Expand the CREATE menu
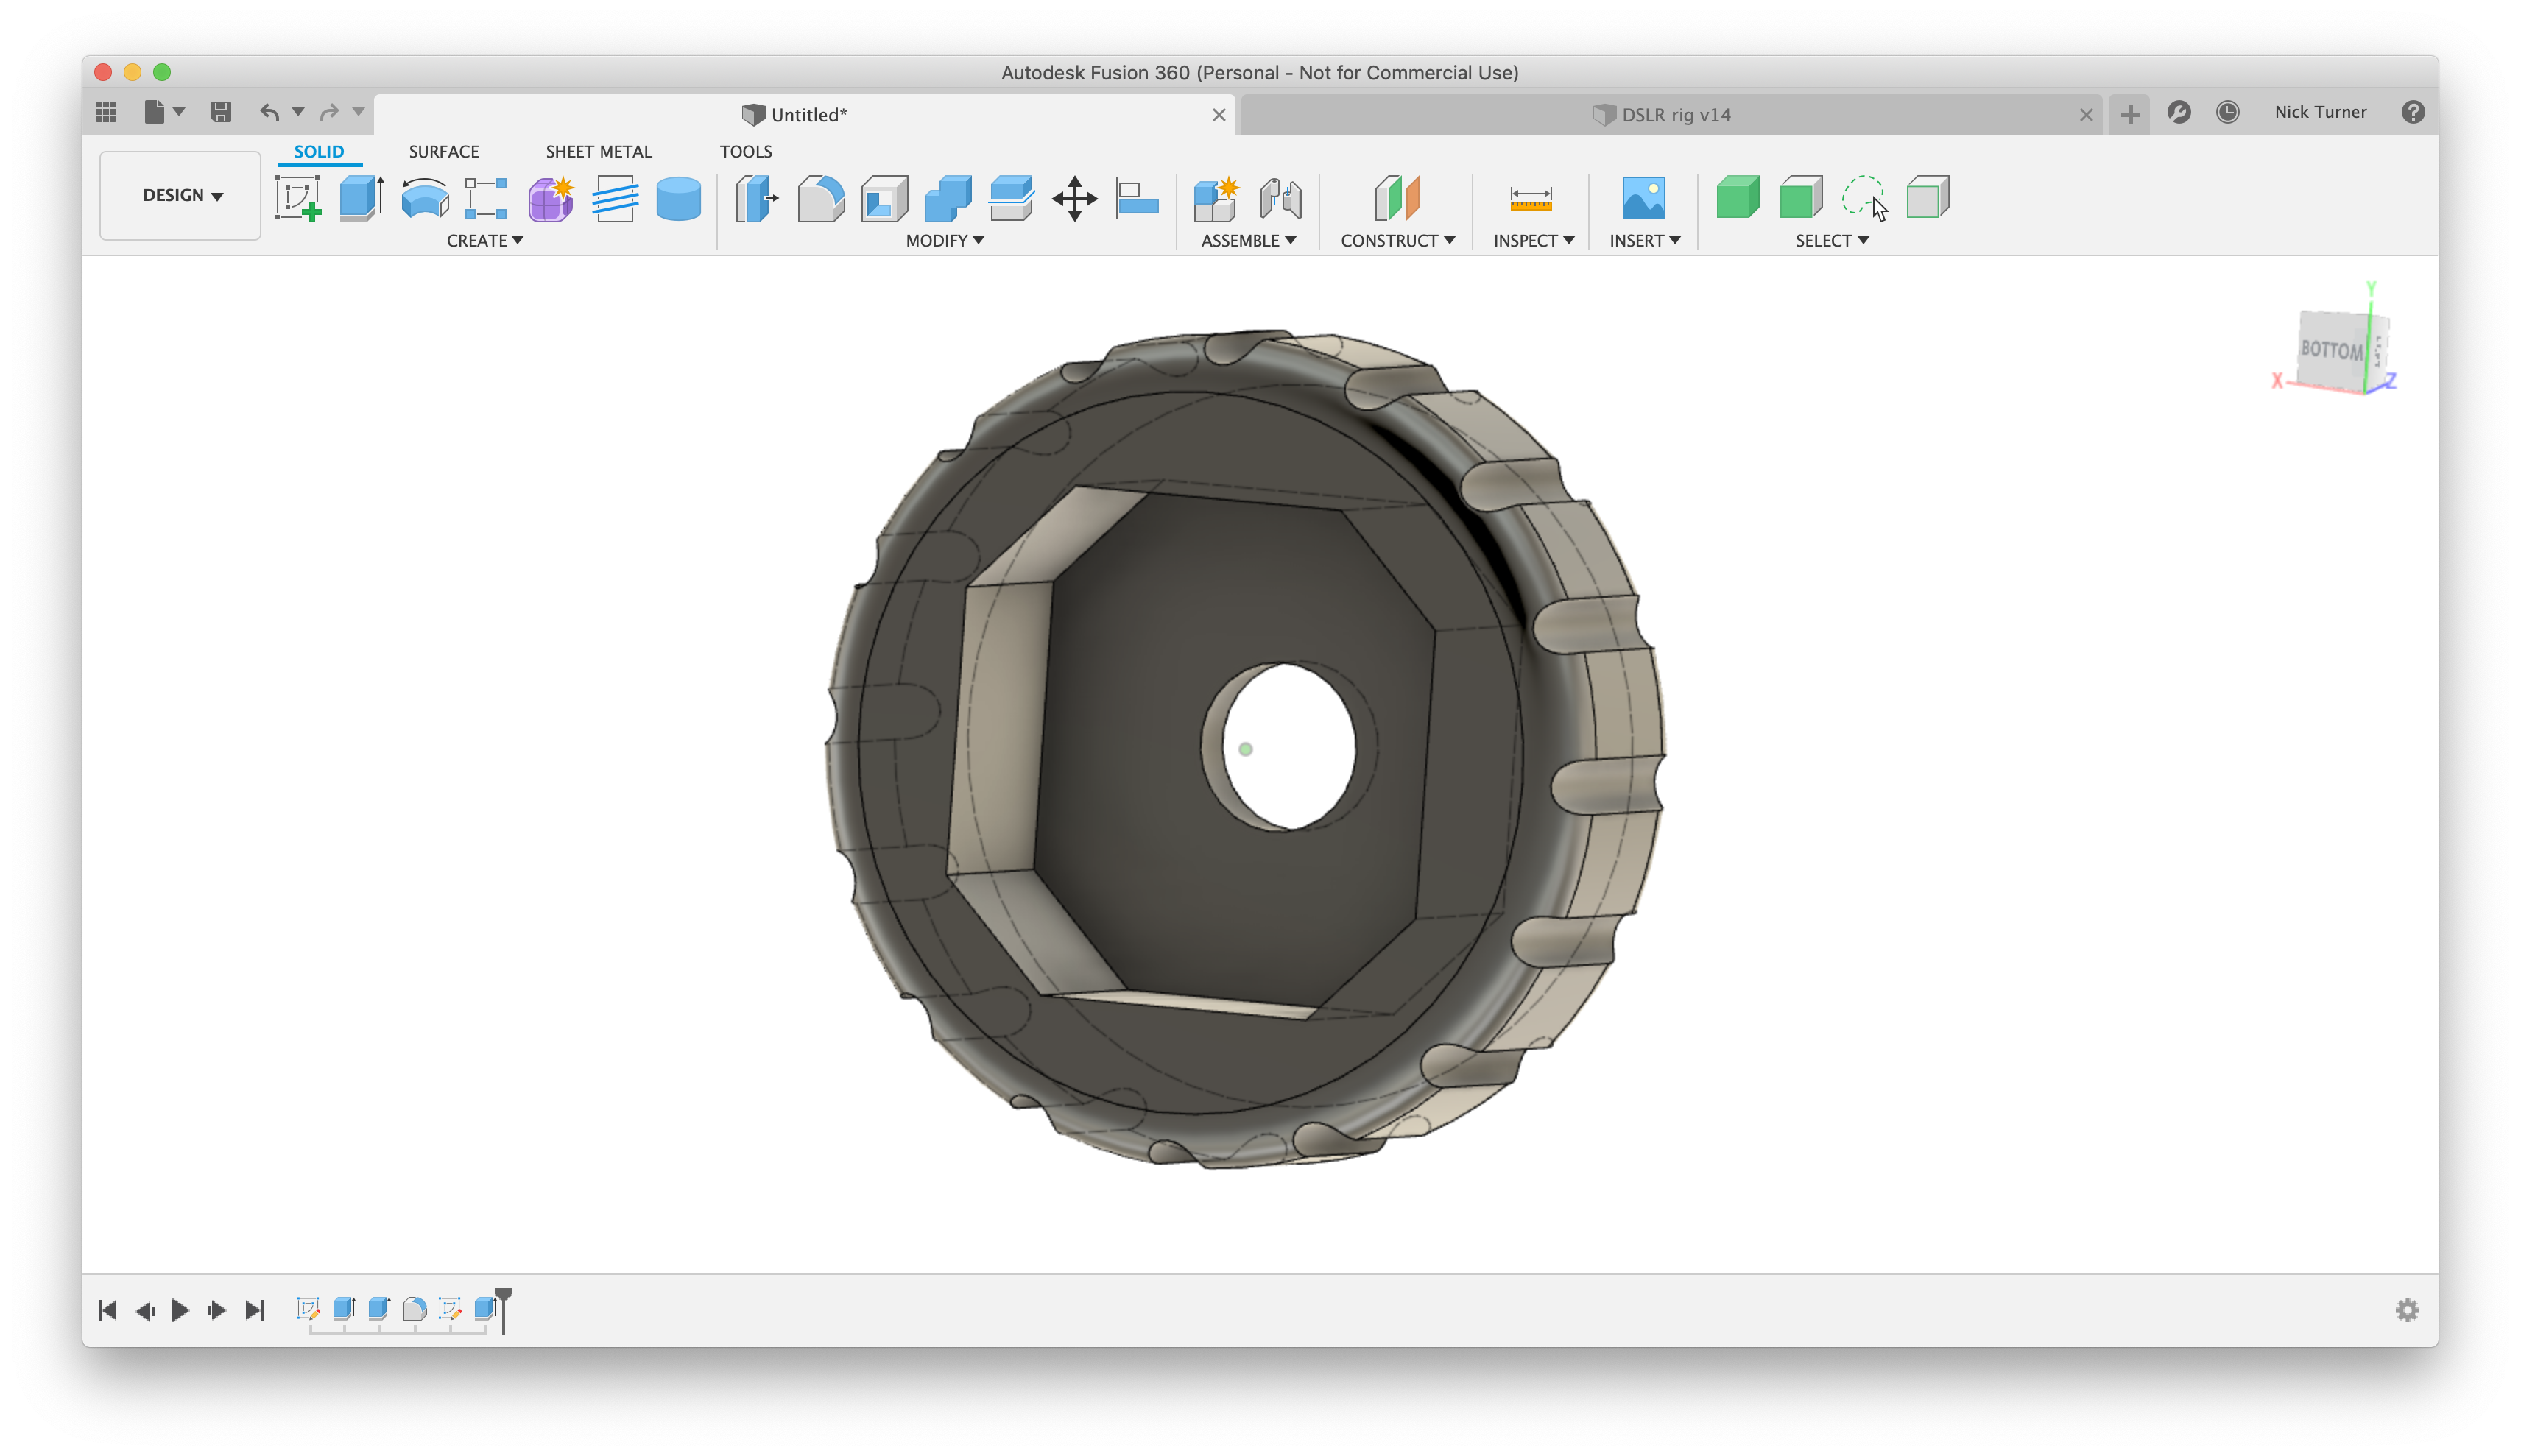The height and width of the screenshot is (1456, 2521). click(x=485, y=240)
